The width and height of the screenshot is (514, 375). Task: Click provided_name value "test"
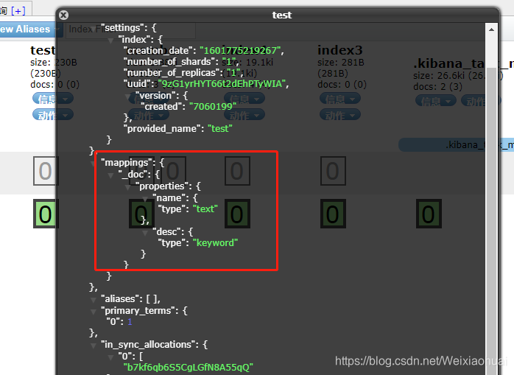[x=220, y=129]
